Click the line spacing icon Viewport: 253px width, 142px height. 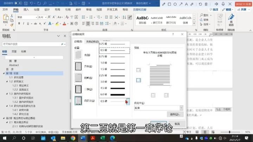click(x=107, y=24)
